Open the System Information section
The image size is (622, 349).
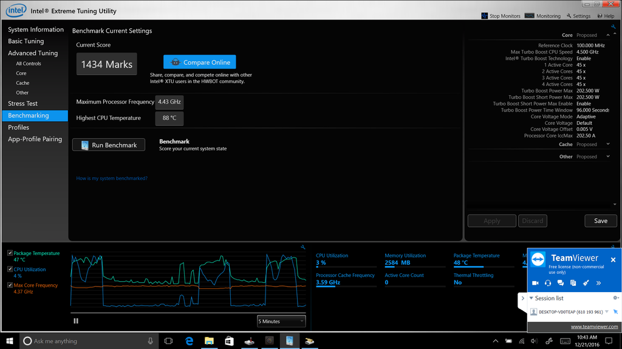tap(36, 30)
